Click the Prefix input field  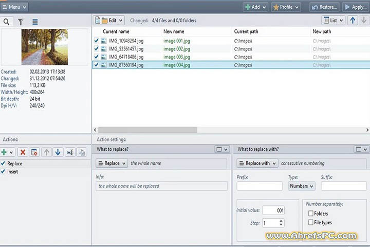click(260, 186)
